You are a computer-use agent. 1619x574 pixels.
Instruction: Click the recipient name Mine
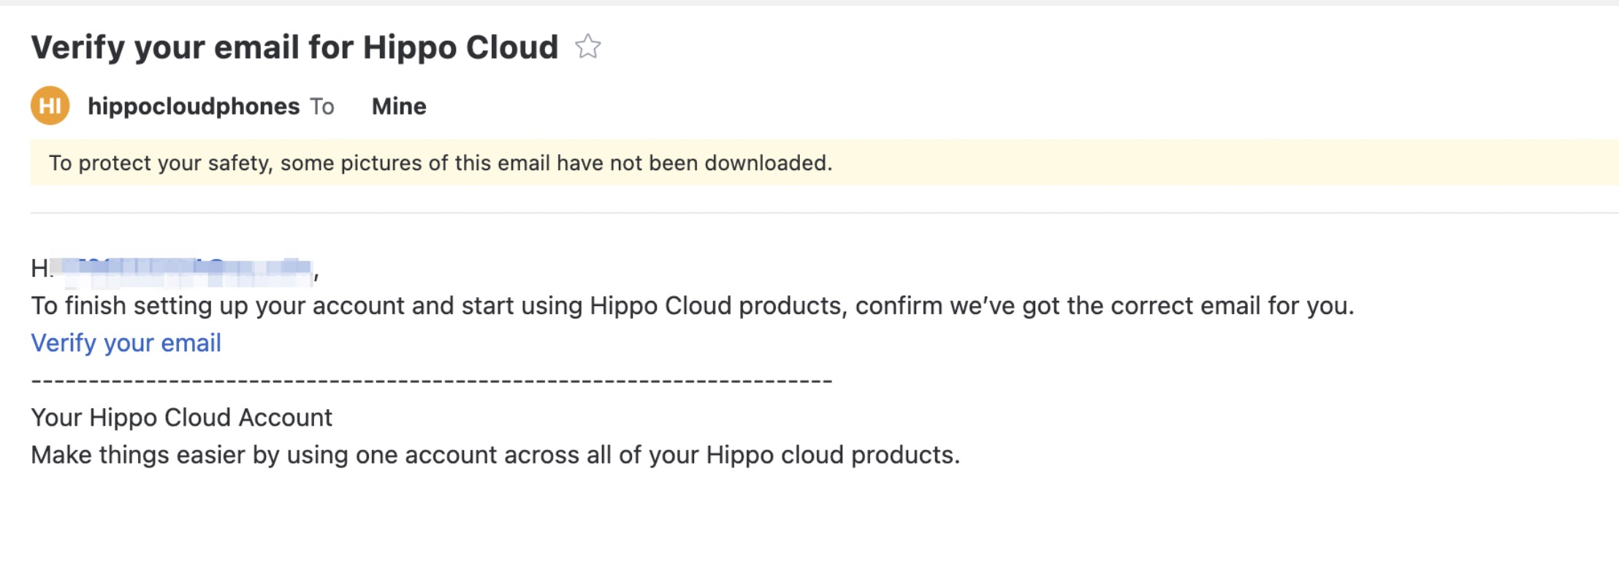(x=399, y=107)
